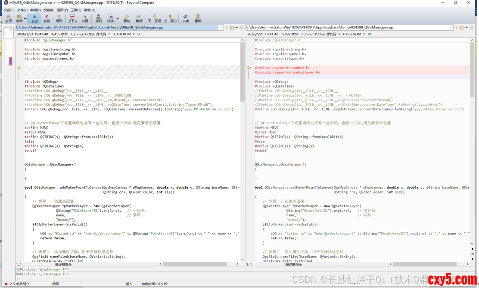Click the 主页 (Home) toolbar icon
The width and height of the screenshot is (479, 288).
point(8,18)
